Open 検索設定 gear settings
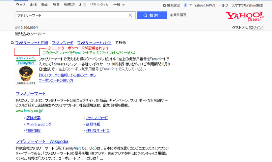This screenshot has height=162, width=272. (x=171, y=5)
